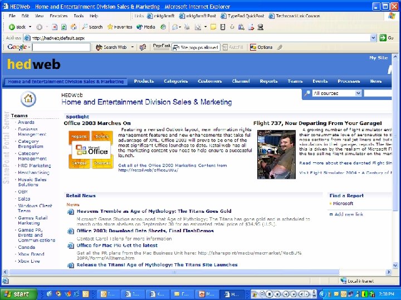This screenshot has height=300, width=401.
Task: Click in the address bar URL field
Action: (x=197, y=38)
